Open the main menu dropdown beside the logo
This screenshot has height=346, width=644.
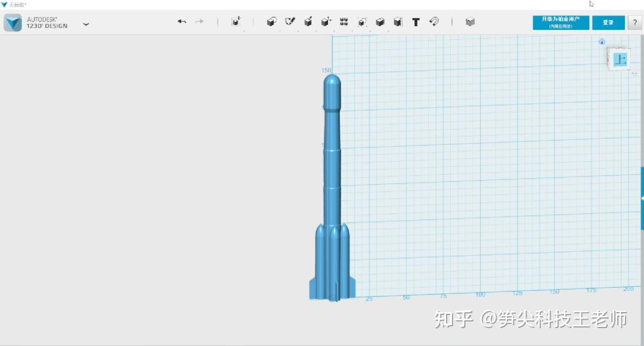coord(86,24)
